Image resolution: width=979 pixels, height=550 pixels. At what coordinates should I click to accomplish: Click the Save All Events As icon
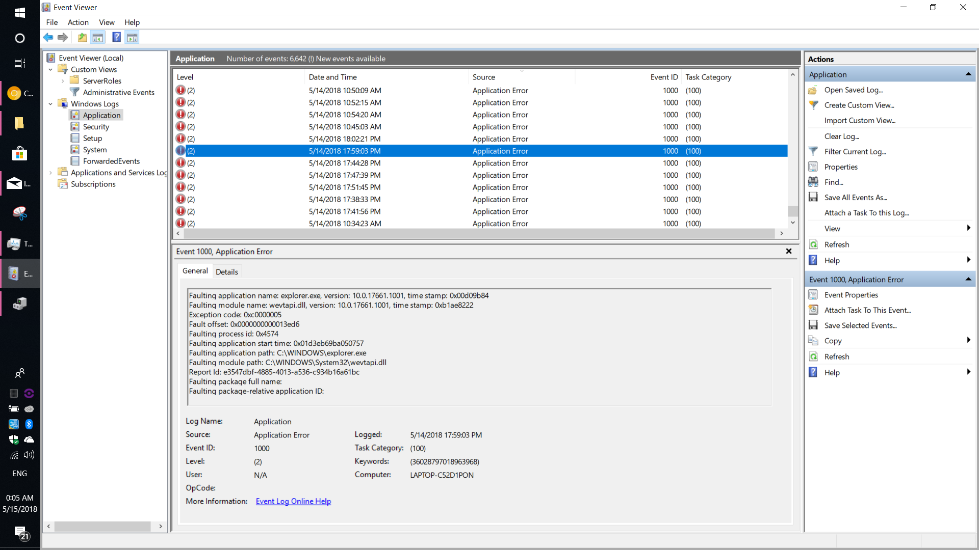point(813,197)
